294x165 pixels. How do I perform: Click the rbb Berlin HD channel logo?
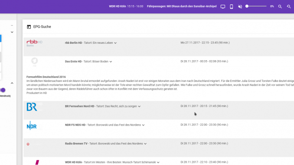pos(35,43)
